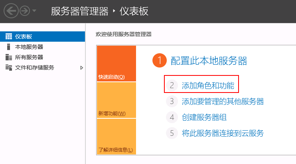Viewport: 296px width, 164px height.
Task: Select the 新增功能(W) tile
Action: pyautogui.click(x=116, y=100)
